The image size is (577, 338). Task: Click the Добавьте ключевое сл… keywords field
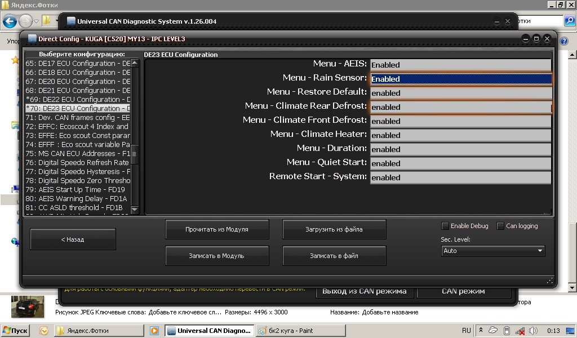(185, 312)
